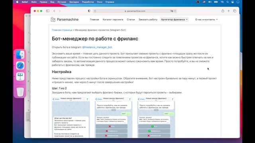Viewport: 255px width, 143px height.
Task: Open the История menu
Action: [x=62, y=2]
